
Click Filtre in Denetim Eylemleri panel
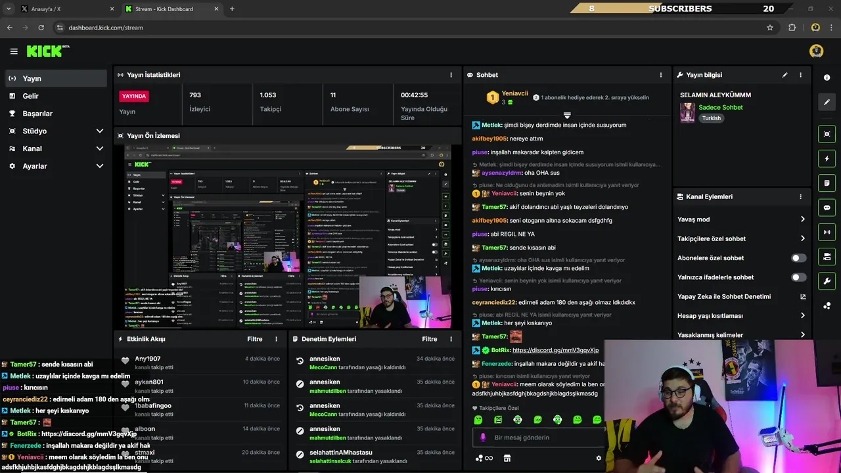pyautogui.click(x=430, y=339)
